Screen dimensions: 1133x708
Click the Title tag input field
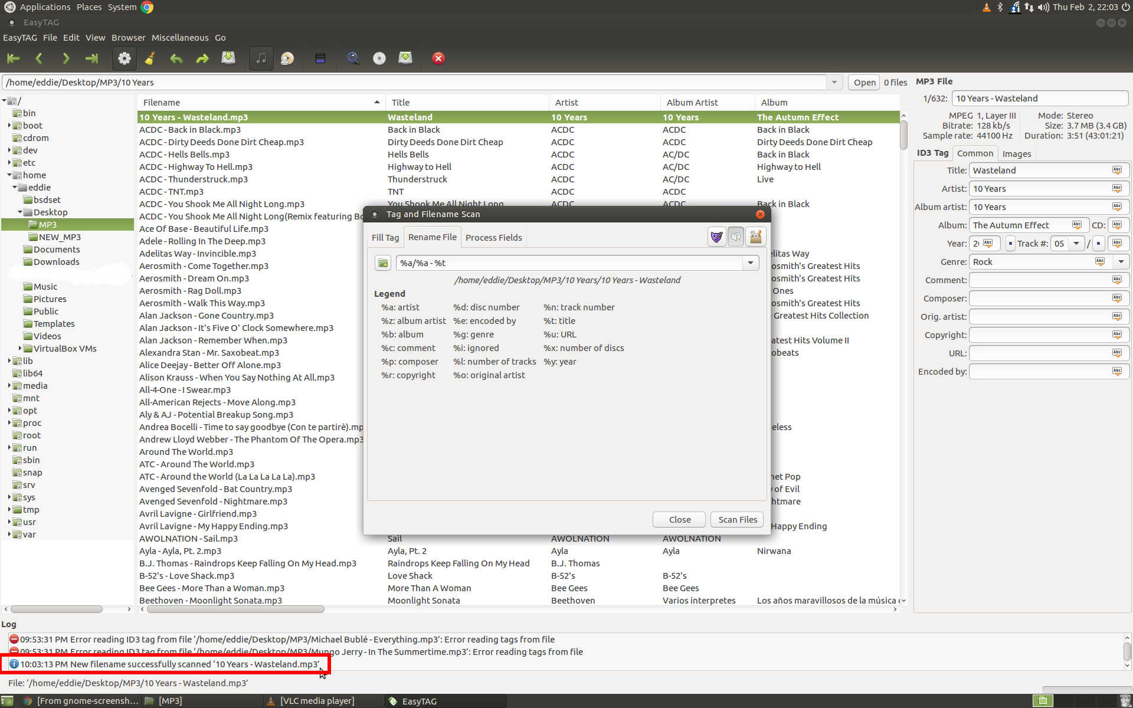click(x=1040, y=171)
